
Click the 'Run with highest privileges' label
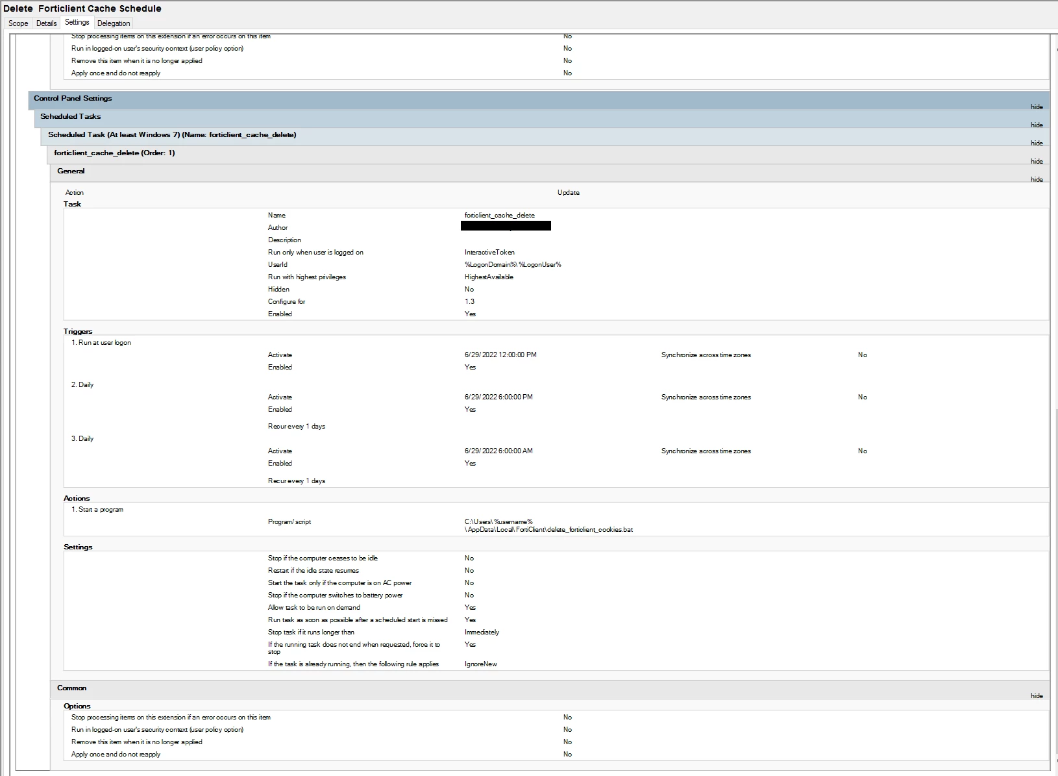click(307, 277)
